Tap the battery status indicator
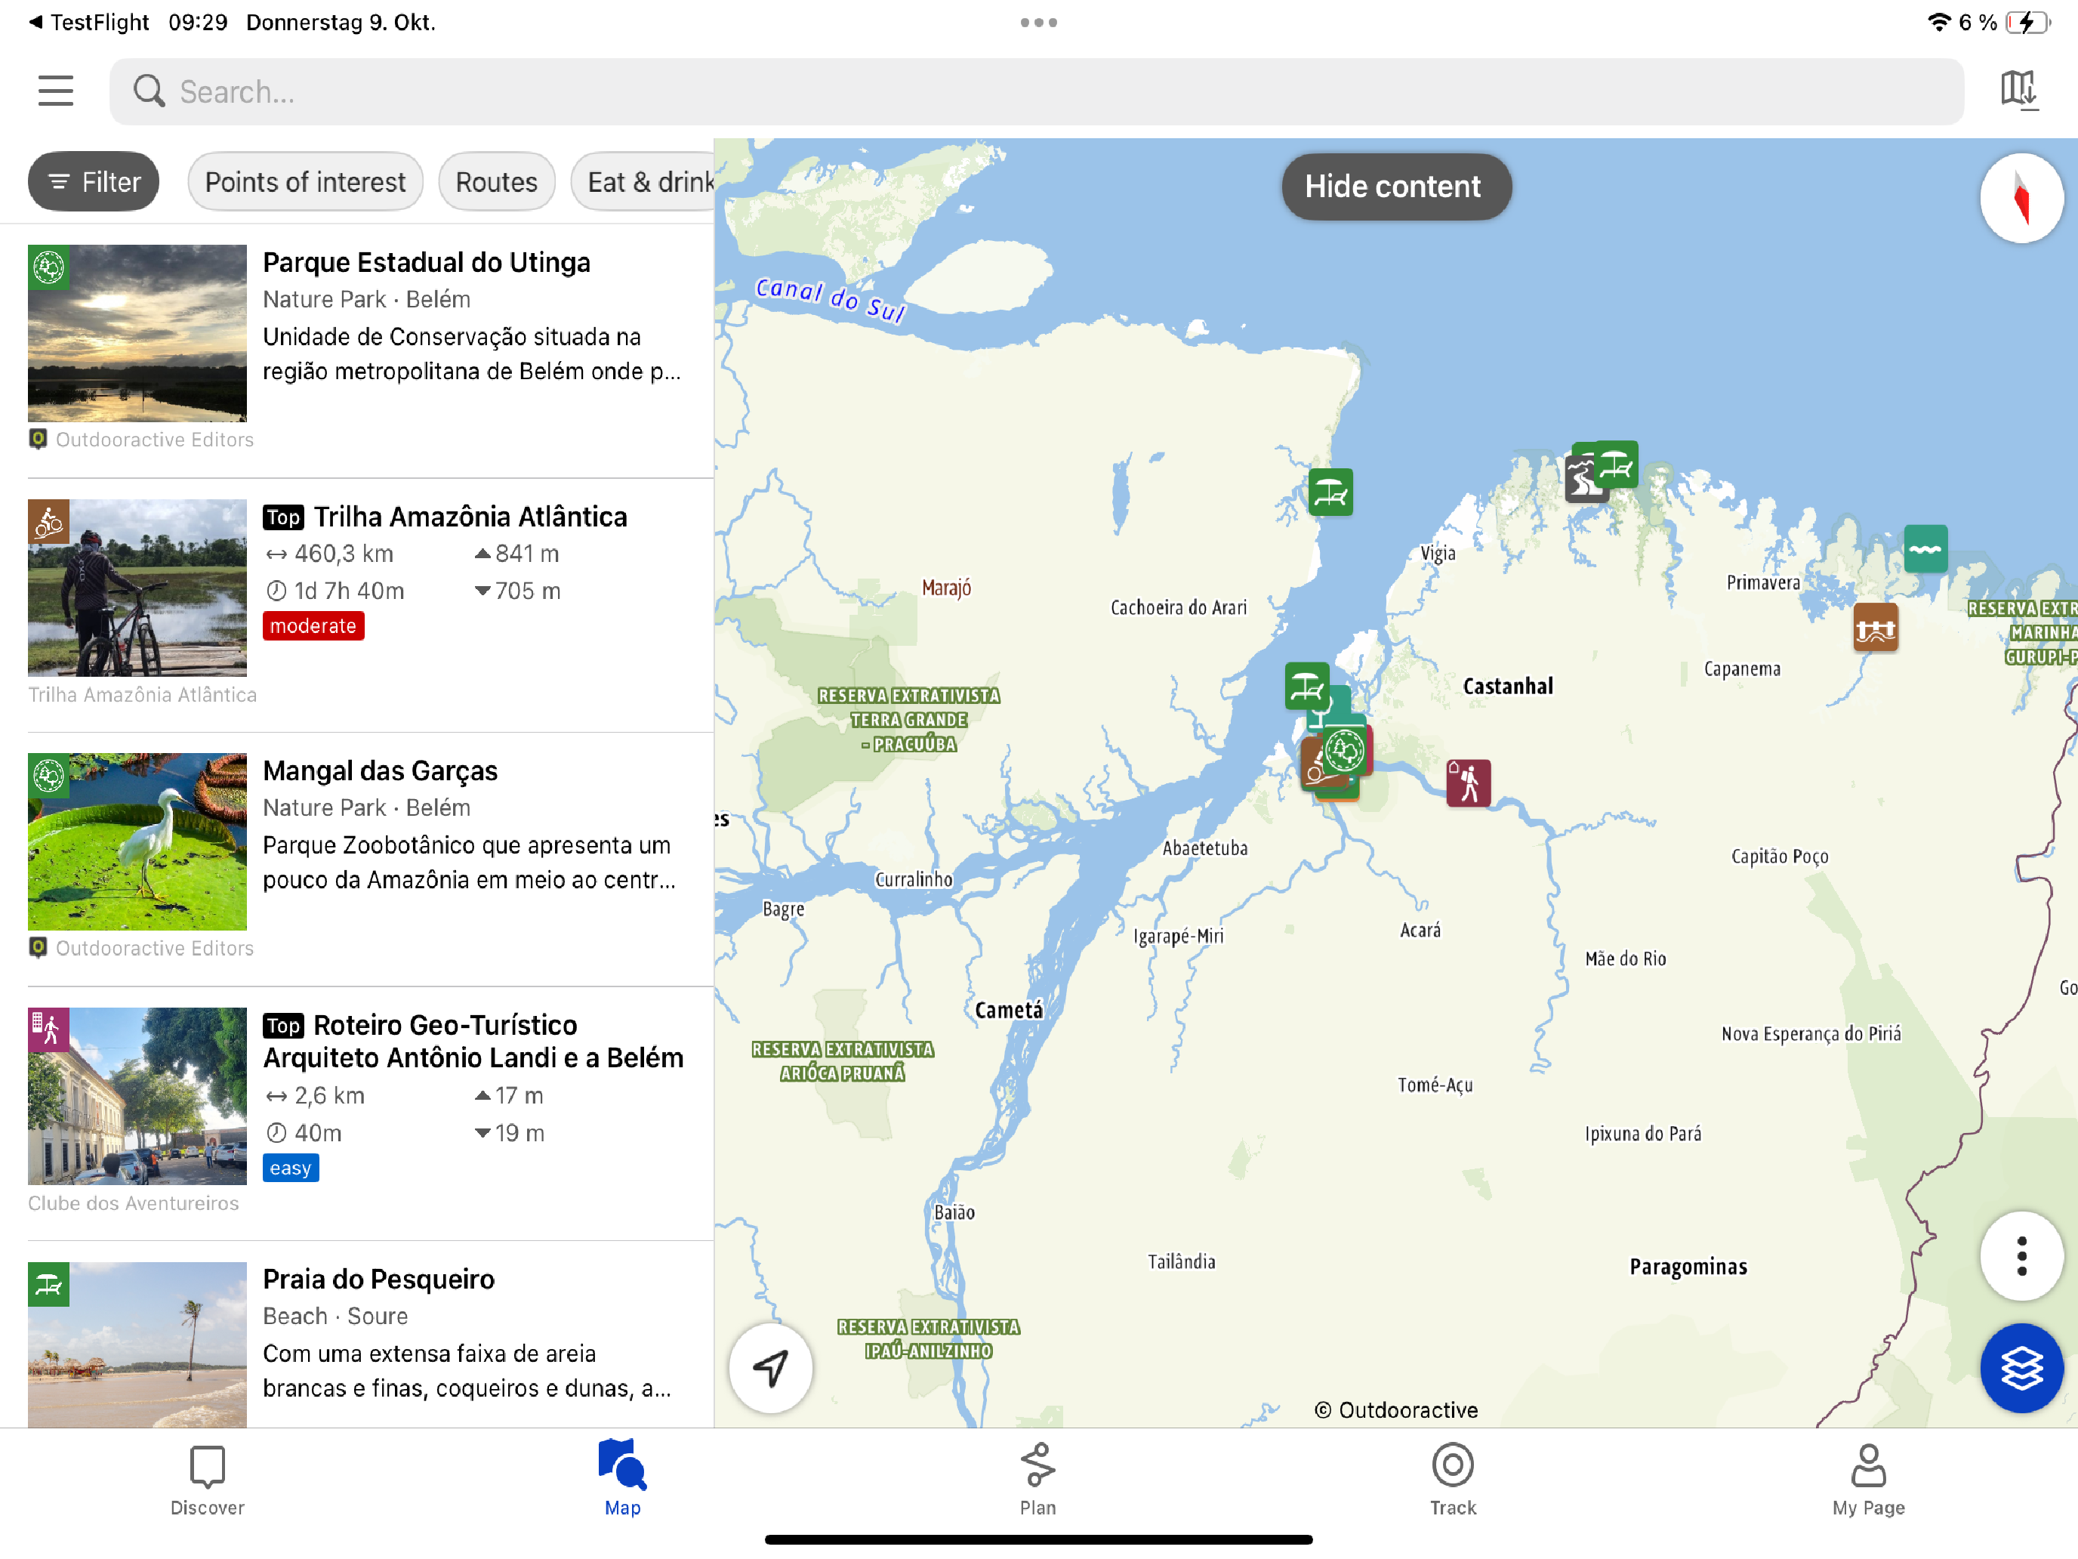2078x1559 pixels. pos(2027,22)
